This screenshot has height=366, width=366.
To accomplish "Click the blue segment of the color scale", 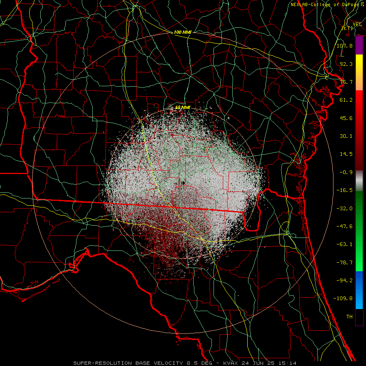I will 359,290.
